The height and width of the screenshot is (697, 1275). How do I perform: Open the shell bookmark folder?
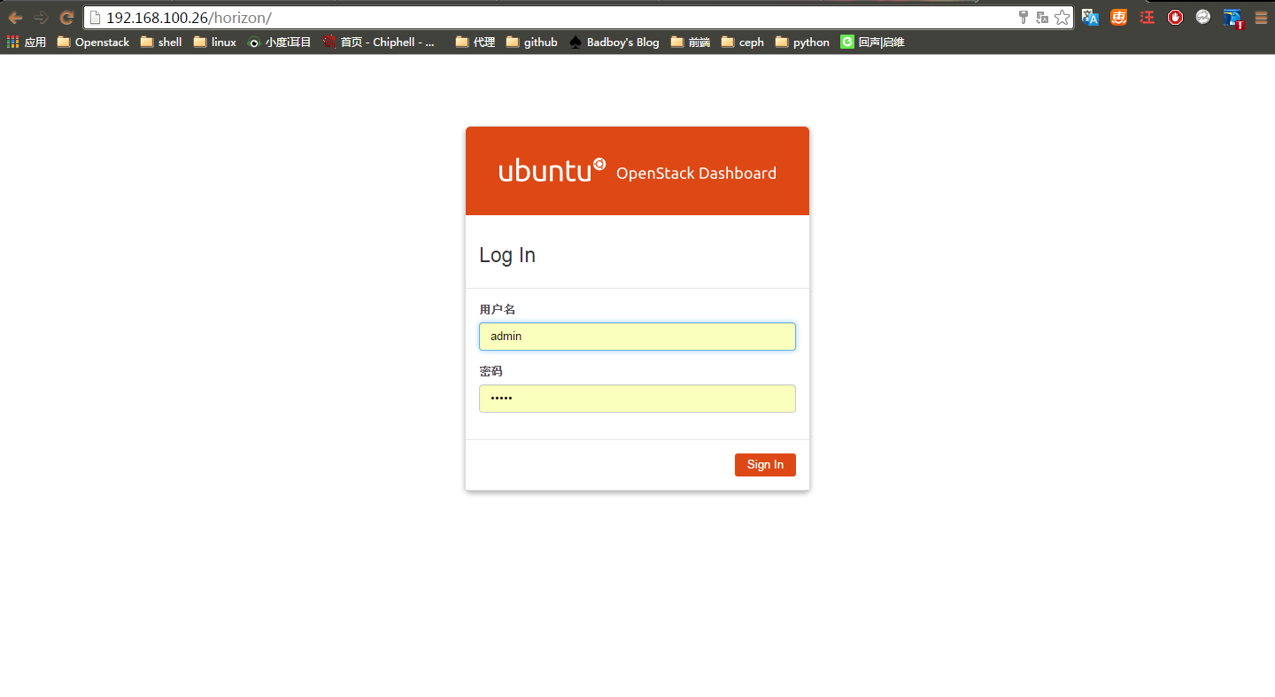coord(161,42)
